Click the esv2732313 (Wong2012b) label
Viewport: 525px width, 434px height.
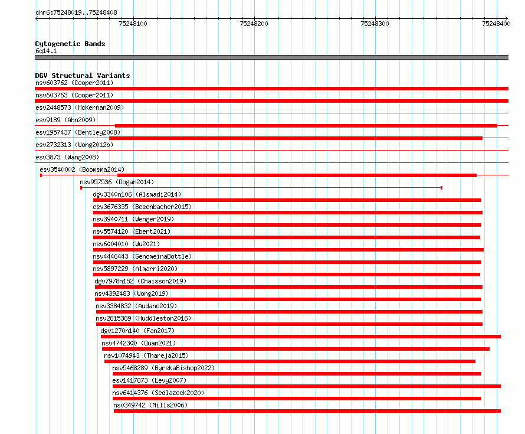point(74,145)
